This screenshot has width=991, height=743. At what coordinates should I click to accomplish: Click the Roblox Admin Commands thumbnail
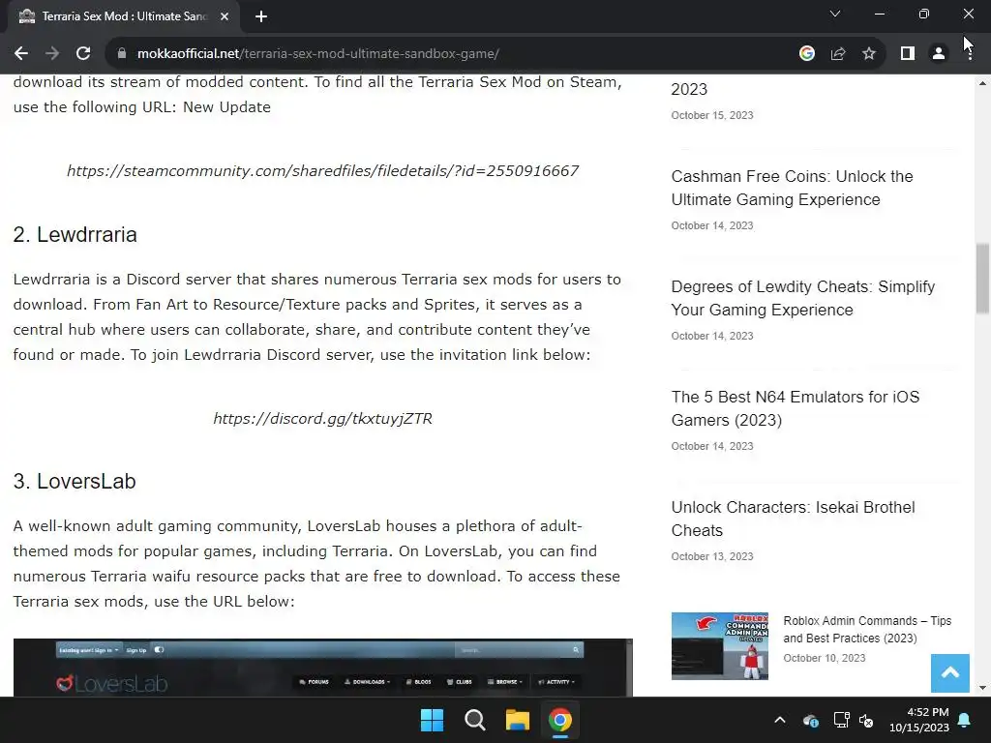coord(720,645)
